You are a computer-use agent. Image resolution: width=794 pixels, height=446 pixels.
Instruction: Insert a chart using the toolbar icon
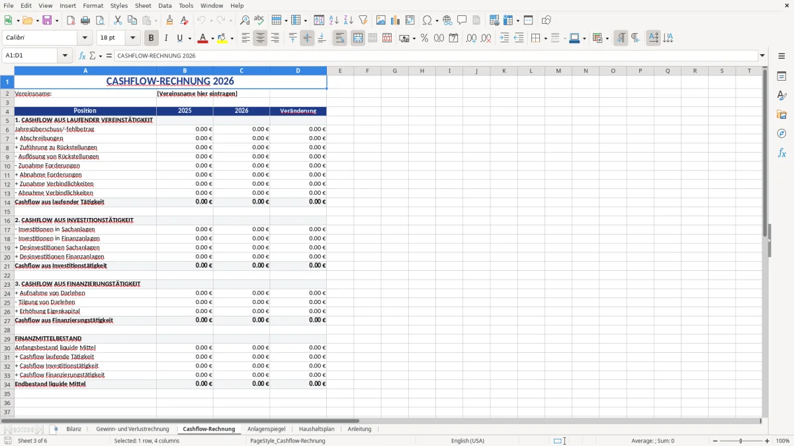pyautogui.click(x=395, y=20)
